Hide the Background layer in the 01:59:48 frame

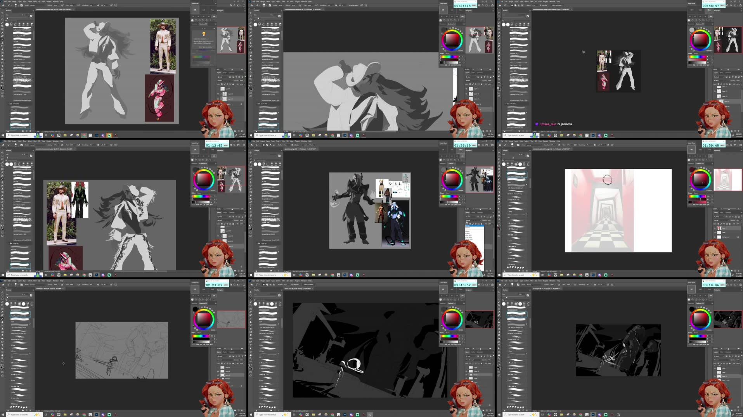[715, 237]
